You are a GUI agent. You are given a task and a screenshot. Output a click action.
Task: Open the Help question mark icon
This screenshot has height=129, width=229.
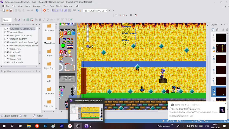(x=37, y=10)
